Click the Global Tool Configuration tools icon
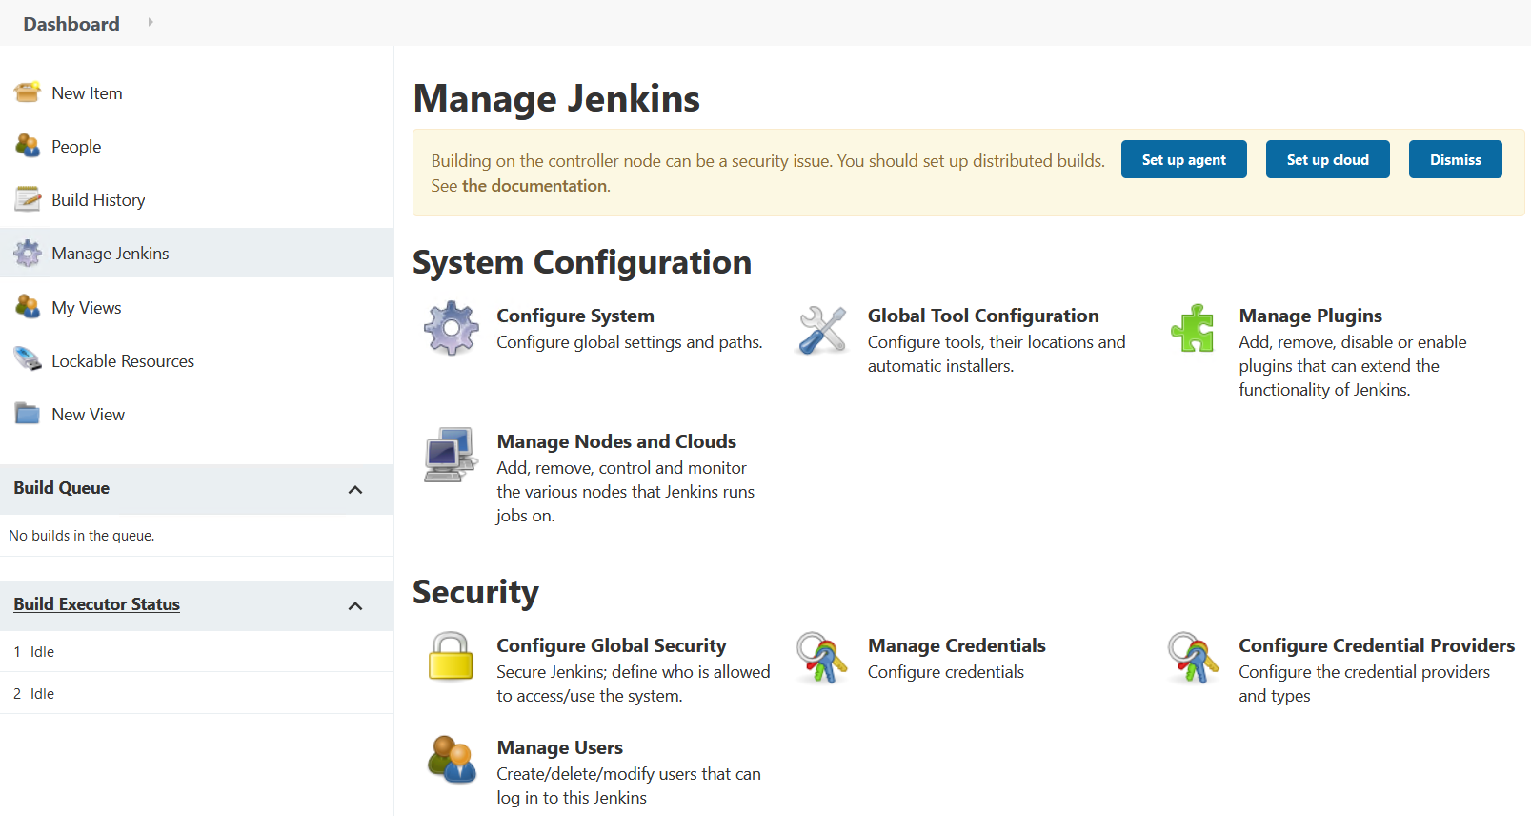The height and width of the screenshot is (816, 1531). click(x=821, y=329)
